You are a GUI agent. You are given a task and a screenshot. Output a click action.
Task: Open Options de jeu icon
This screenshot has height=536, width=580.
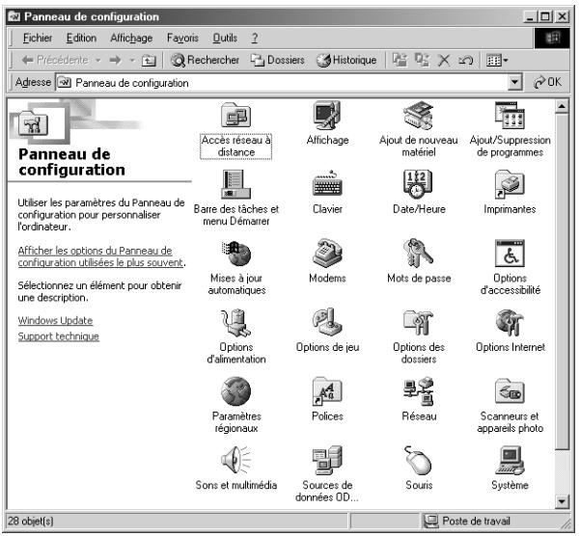pyautogui.click(x=327, y=322)
